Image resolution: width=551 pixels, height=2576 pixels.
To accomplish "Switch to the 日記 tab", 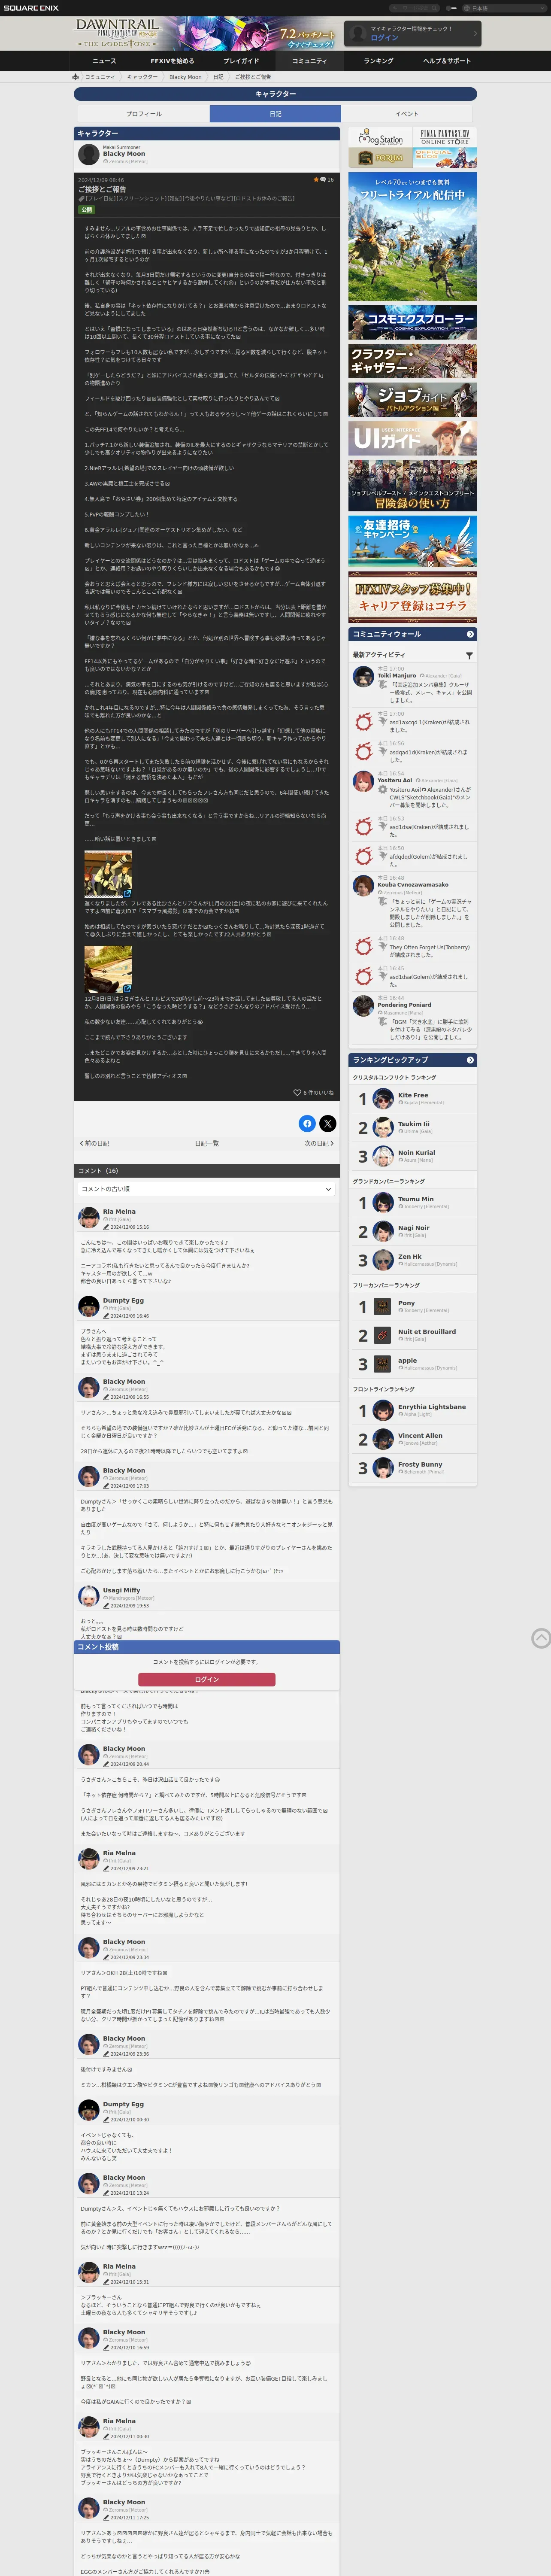I will point(275,114).
